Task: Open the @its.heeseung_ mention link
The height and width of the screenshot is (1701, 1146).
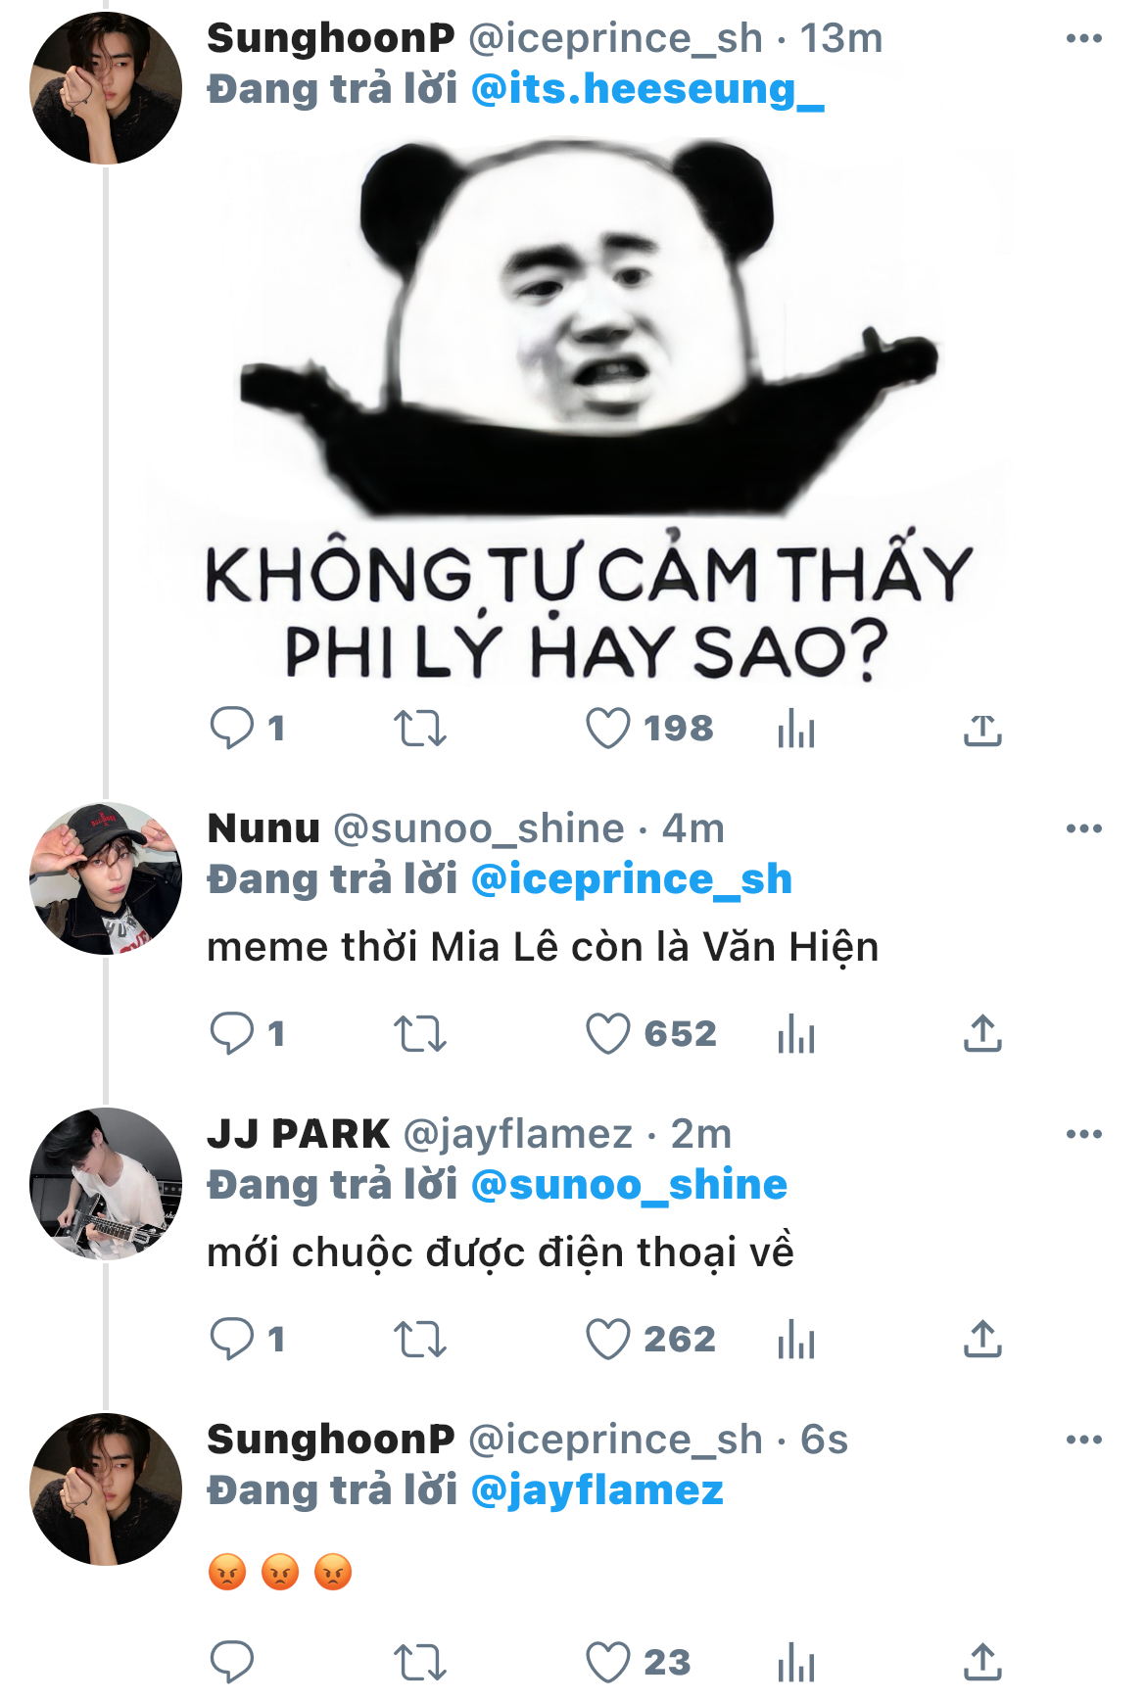Action: pyautogui.click(x=647, y=90)
